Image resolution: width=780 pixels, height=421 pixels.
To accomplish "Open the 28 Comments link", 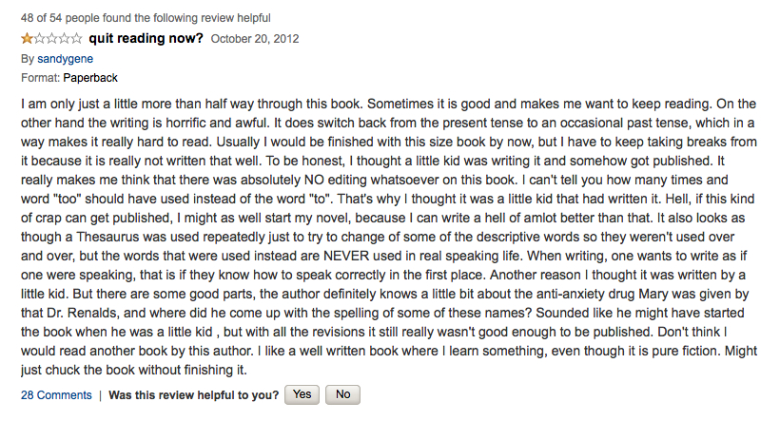I will [56, 395].
